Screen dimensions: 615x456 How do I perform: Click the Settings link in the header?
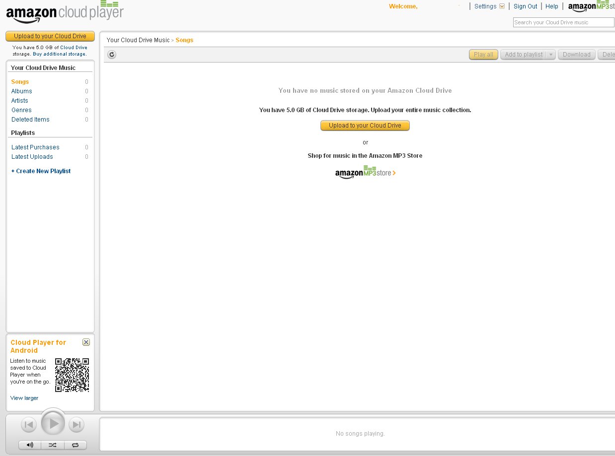[x=485, y=6]
